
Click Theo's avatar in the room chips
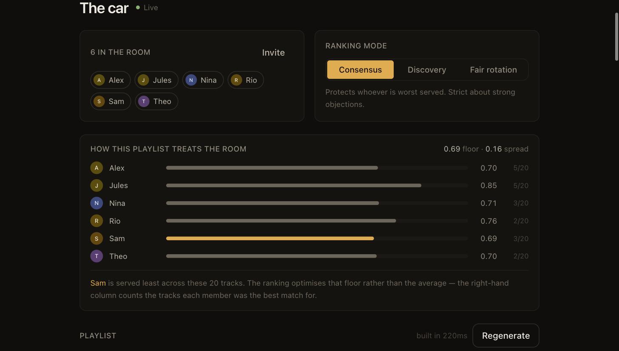[144, 101]
